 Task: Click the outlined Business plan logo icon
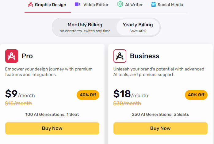tap(120, 56)
